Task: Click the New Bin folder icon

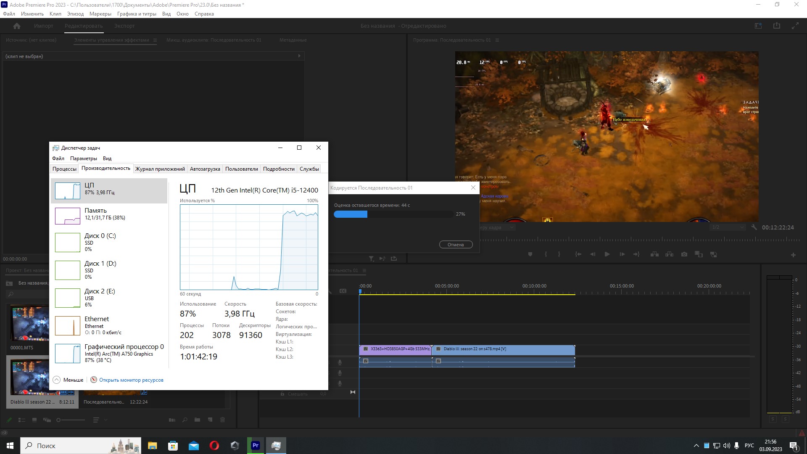Action: click(197, 420)
